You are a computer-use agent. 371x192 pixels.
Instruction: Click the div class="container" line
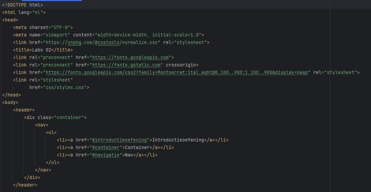[x=55, y=118]
